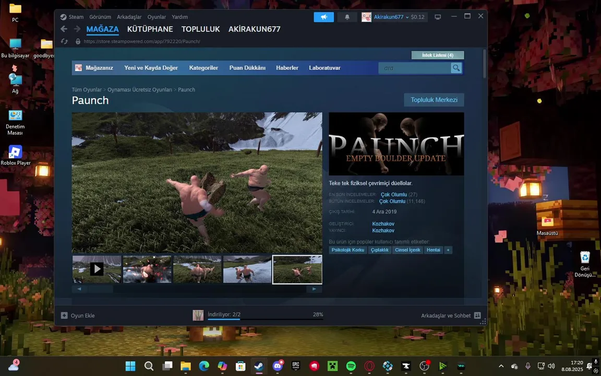Viewport: 601px width, 376px height.
Task: Open the Big Picture mode monitor icon
Action: (437, 17)
